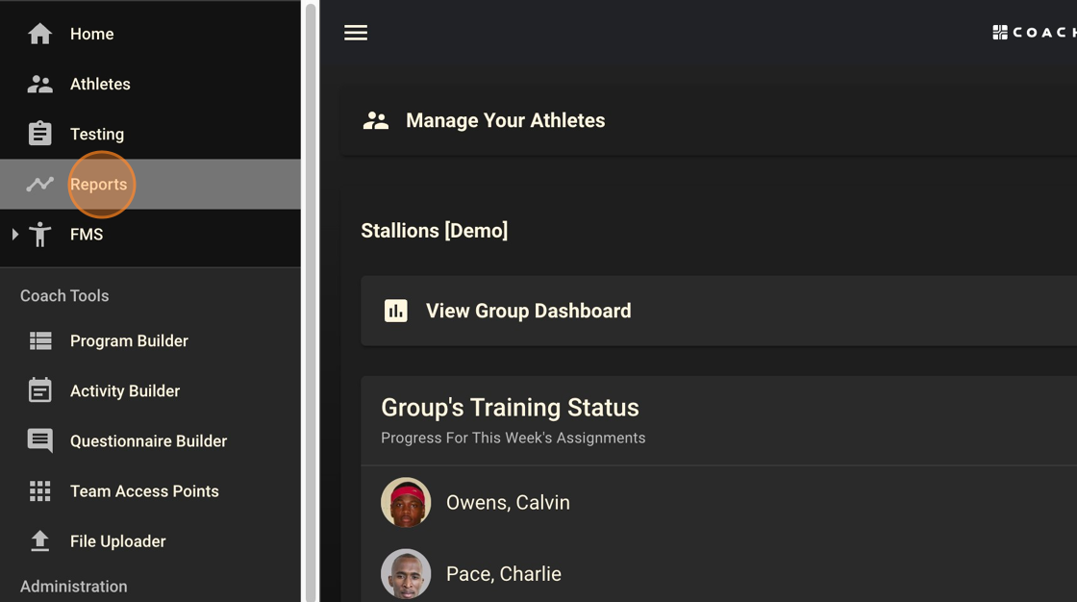Open File Uploader via the upload icon
The image size is (1077, 602).
point(39,540)
